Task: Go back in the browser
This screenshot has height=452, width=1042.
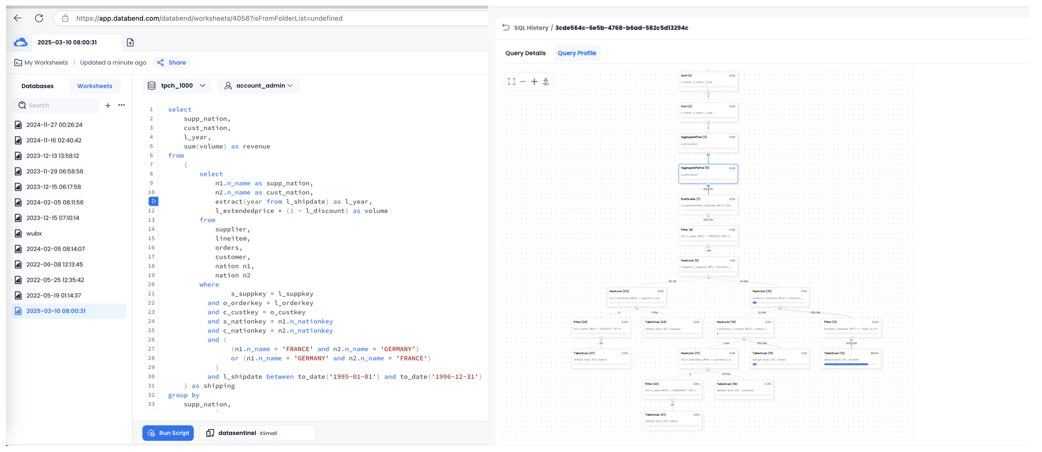Action: [x=18, y=18]
